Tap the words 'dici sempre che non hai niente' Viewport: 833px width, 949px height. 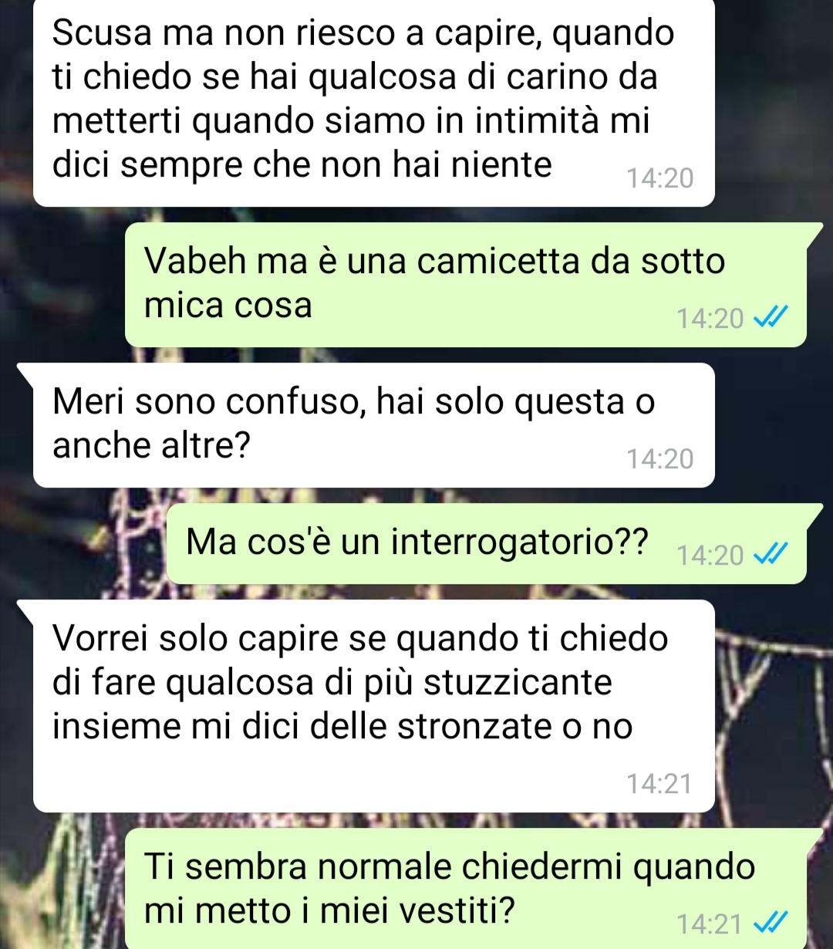pos(302,165)
